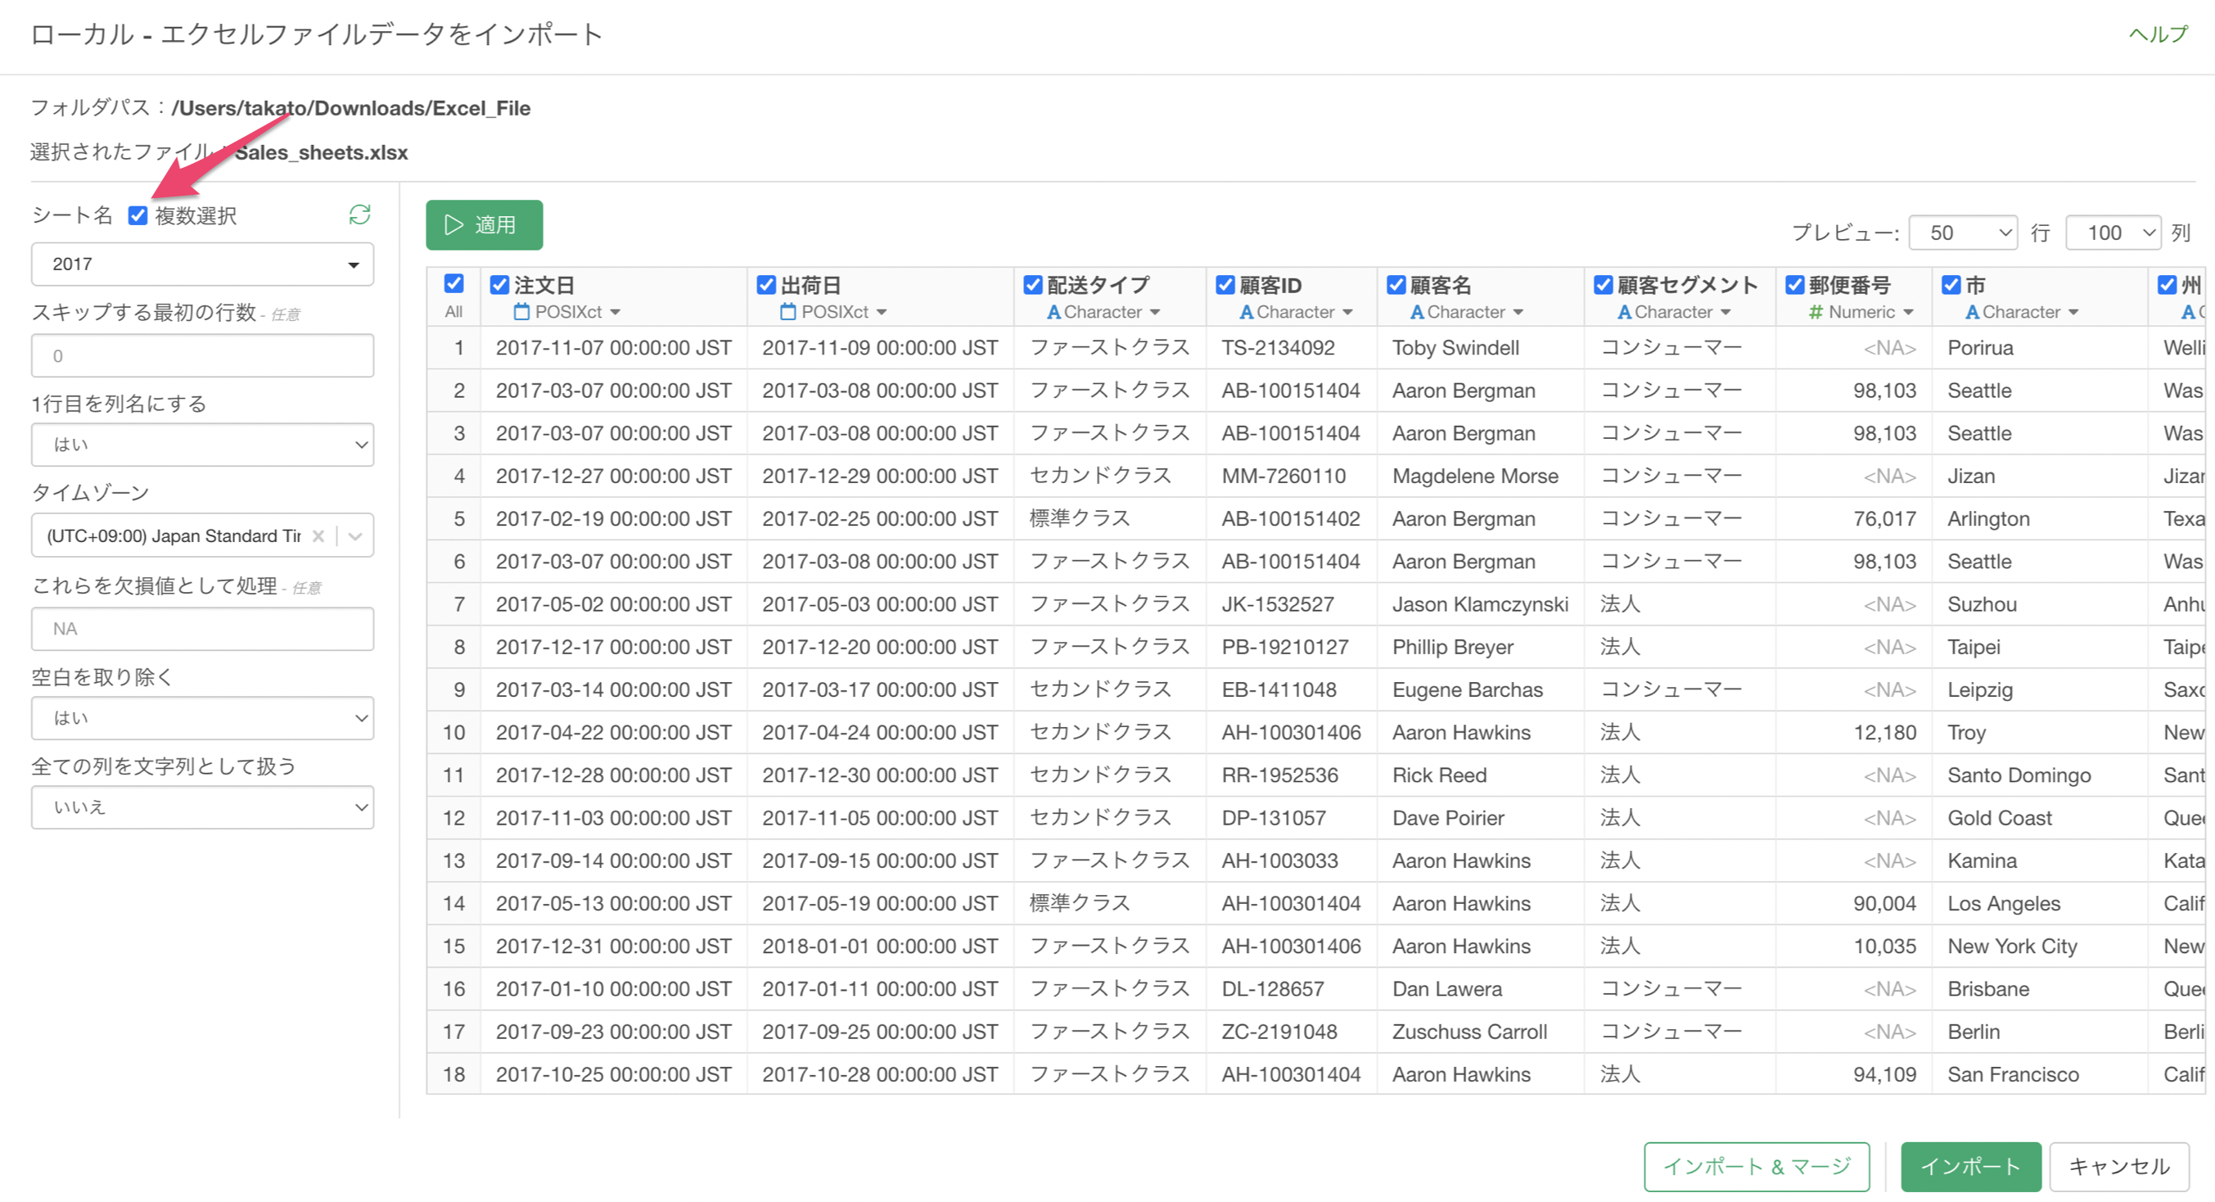Click the green インポート button
Screen dimensions: 2215x1202
click(x=1971, y=1167)
